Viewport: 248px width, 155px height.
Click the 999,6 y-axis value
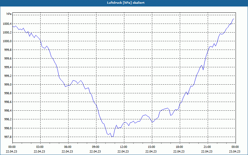[8, 59]
